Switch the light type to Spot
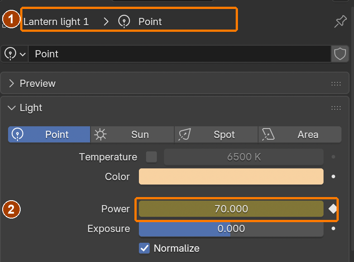 [x=216, y=134]
